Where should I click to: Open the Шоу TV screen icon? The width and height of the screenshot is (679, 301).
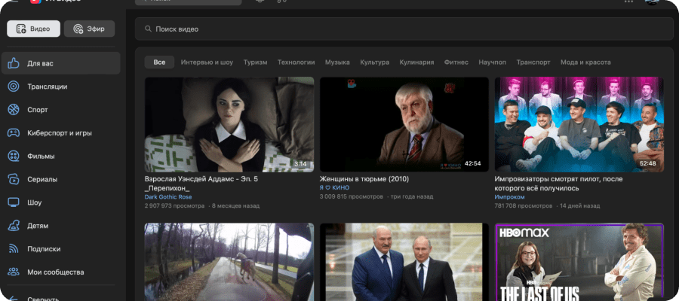[14, 202]
